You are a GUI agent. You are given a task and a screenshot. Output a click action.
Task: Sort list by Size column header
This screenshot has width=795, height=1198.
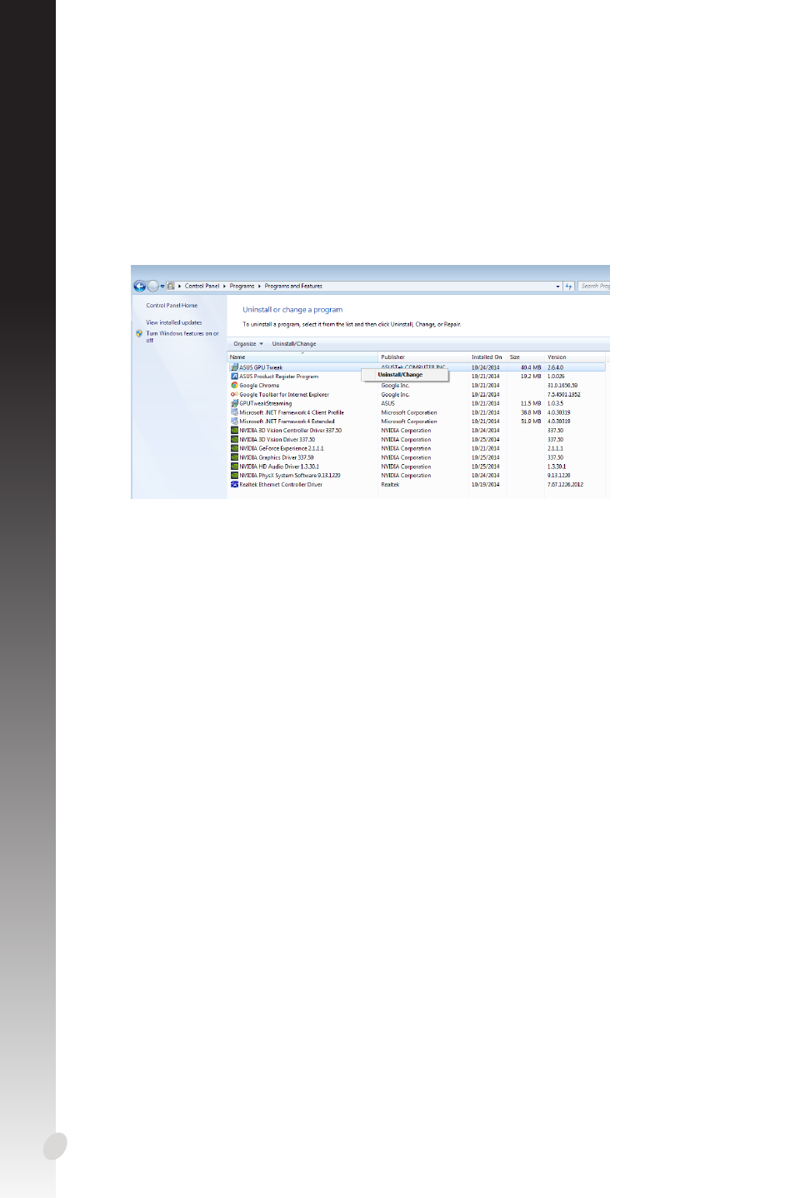(x=525, y=357)
